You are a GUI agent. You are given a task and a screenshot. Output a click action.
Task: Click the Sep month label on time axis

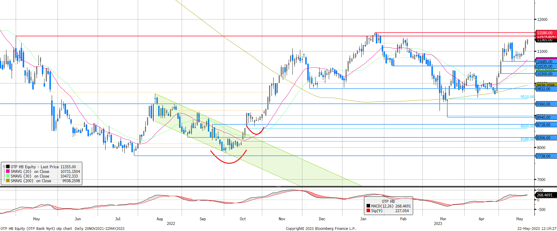click(203, 219)
